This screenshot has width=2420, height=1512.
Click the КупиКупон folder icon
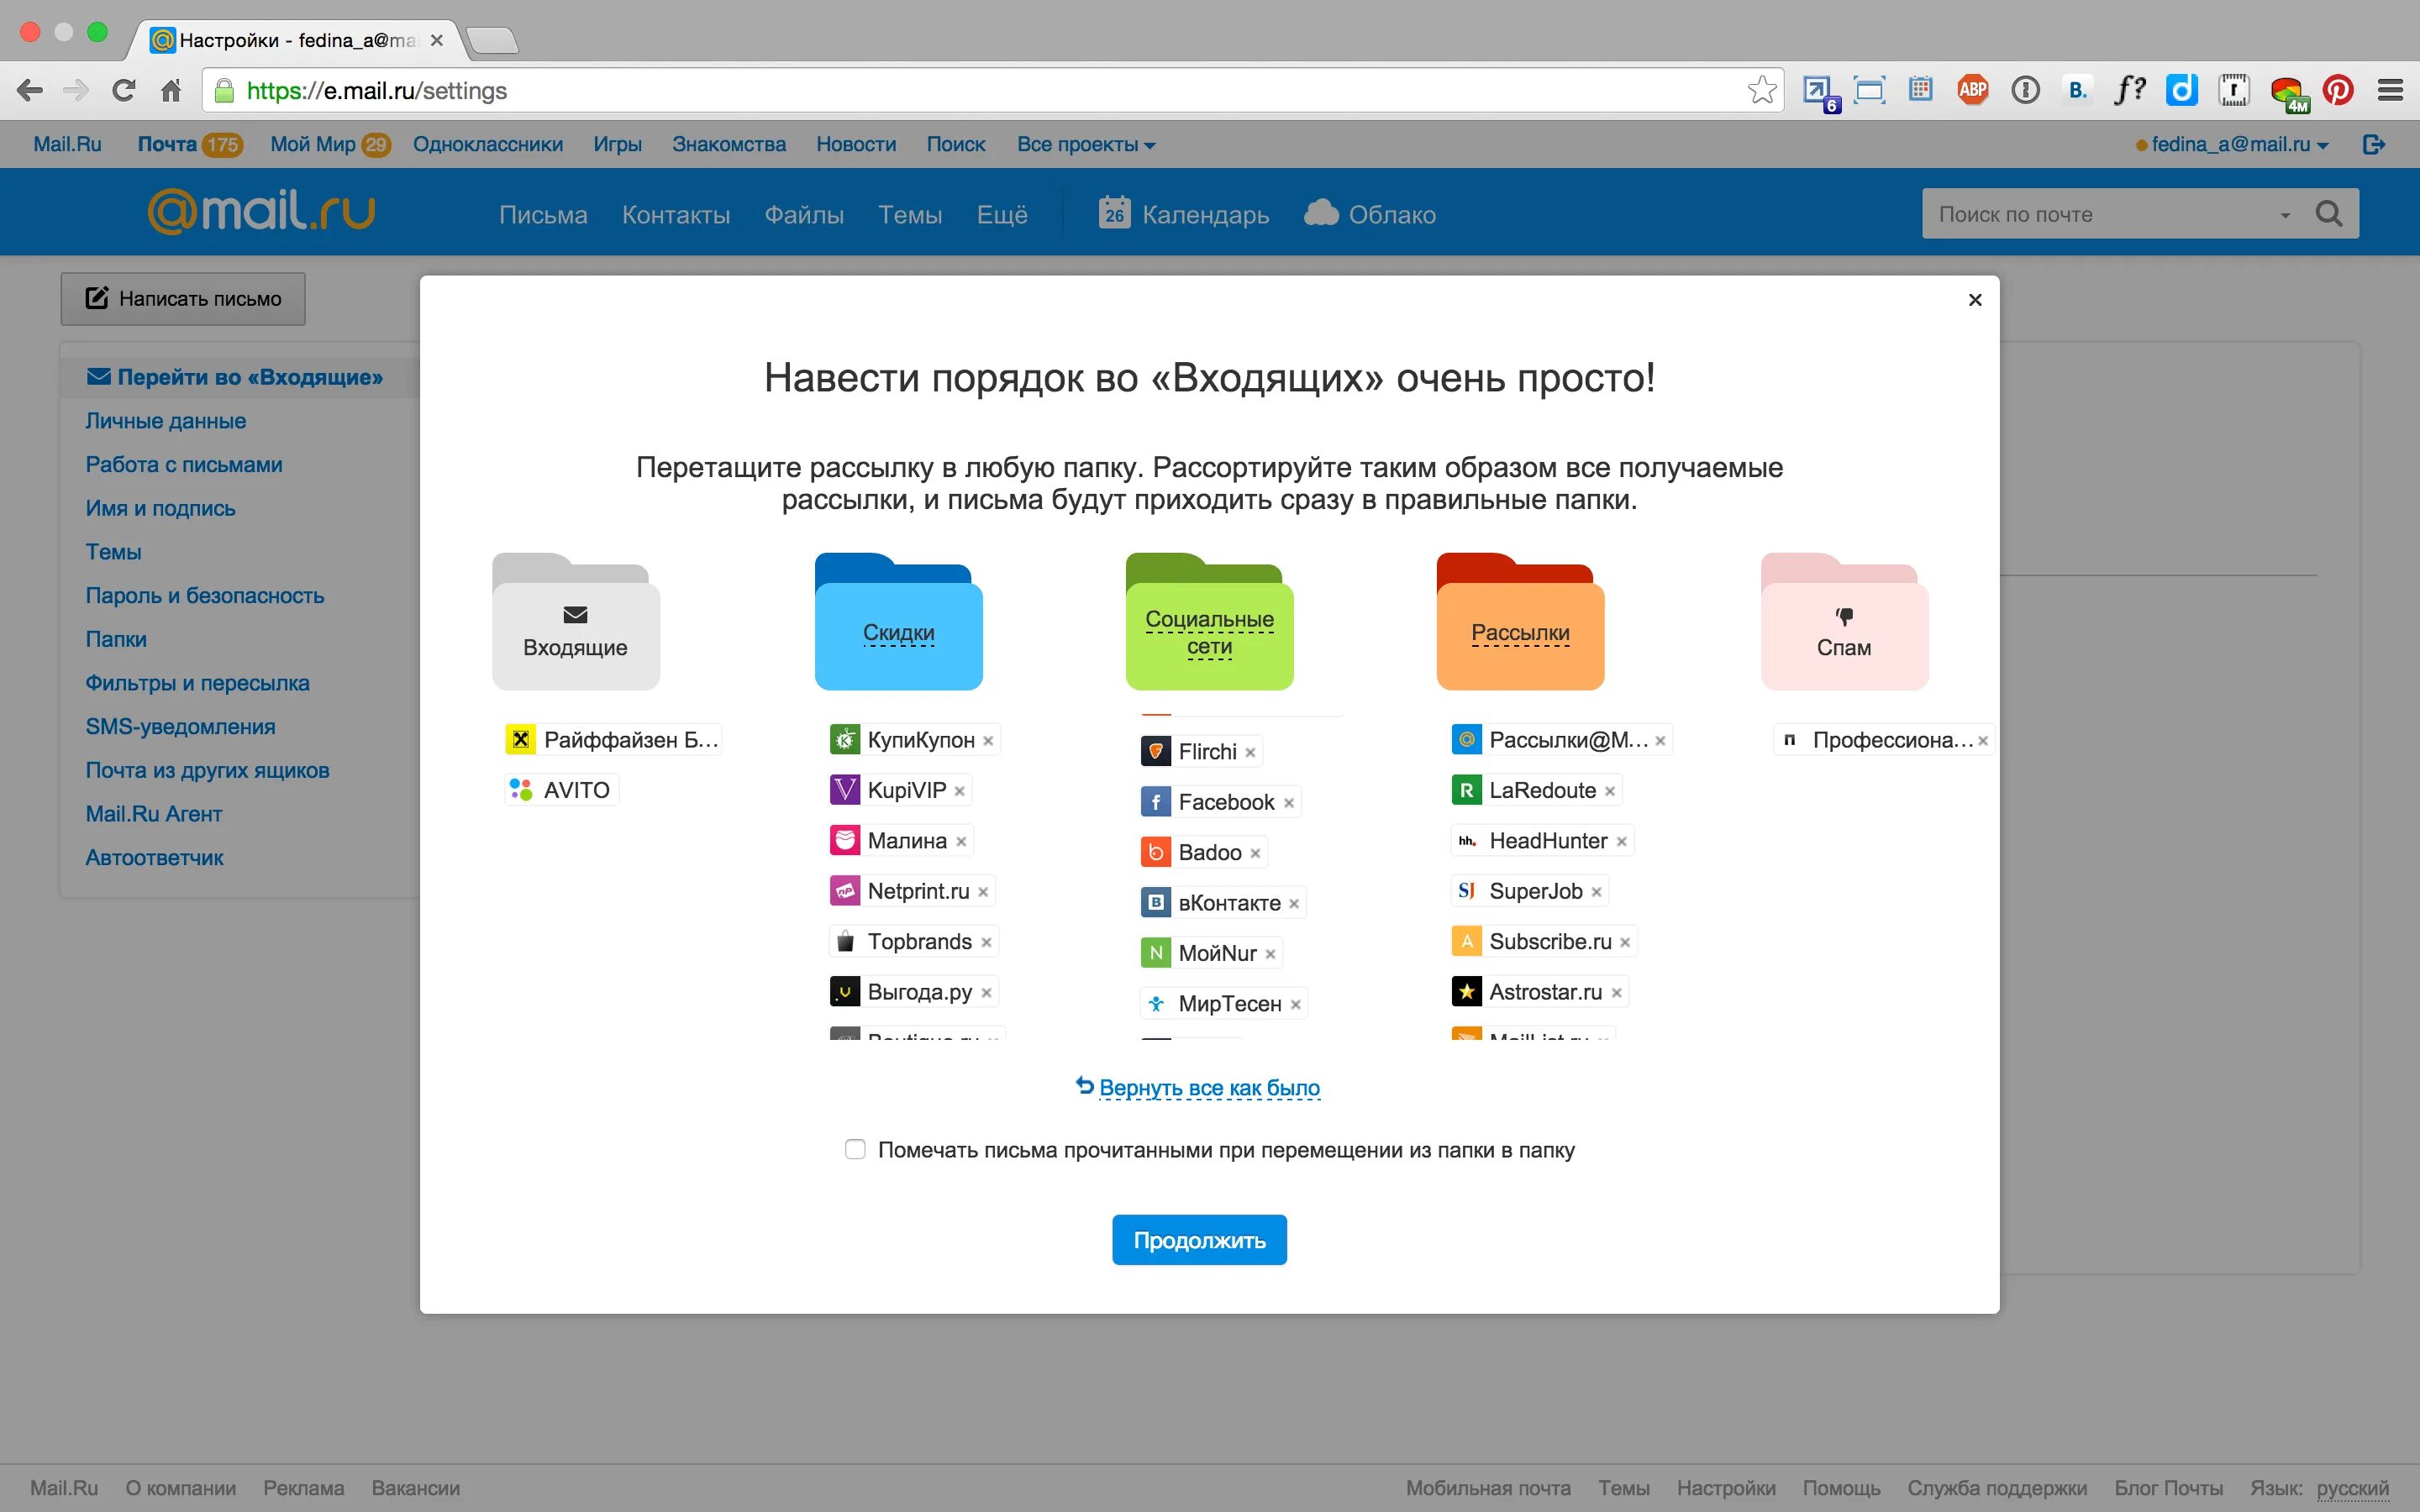(844, 738)
